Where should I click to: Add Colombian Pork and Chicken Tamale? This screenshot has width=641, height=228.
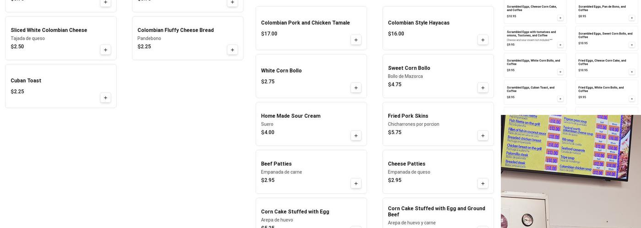356,40
